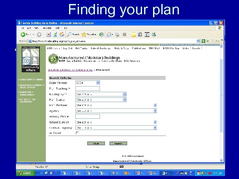The height and width of the screenshot is (179, 239).
Task: Click the Manufactured Buildings round green icon
Action: click(x=53, y=59)
